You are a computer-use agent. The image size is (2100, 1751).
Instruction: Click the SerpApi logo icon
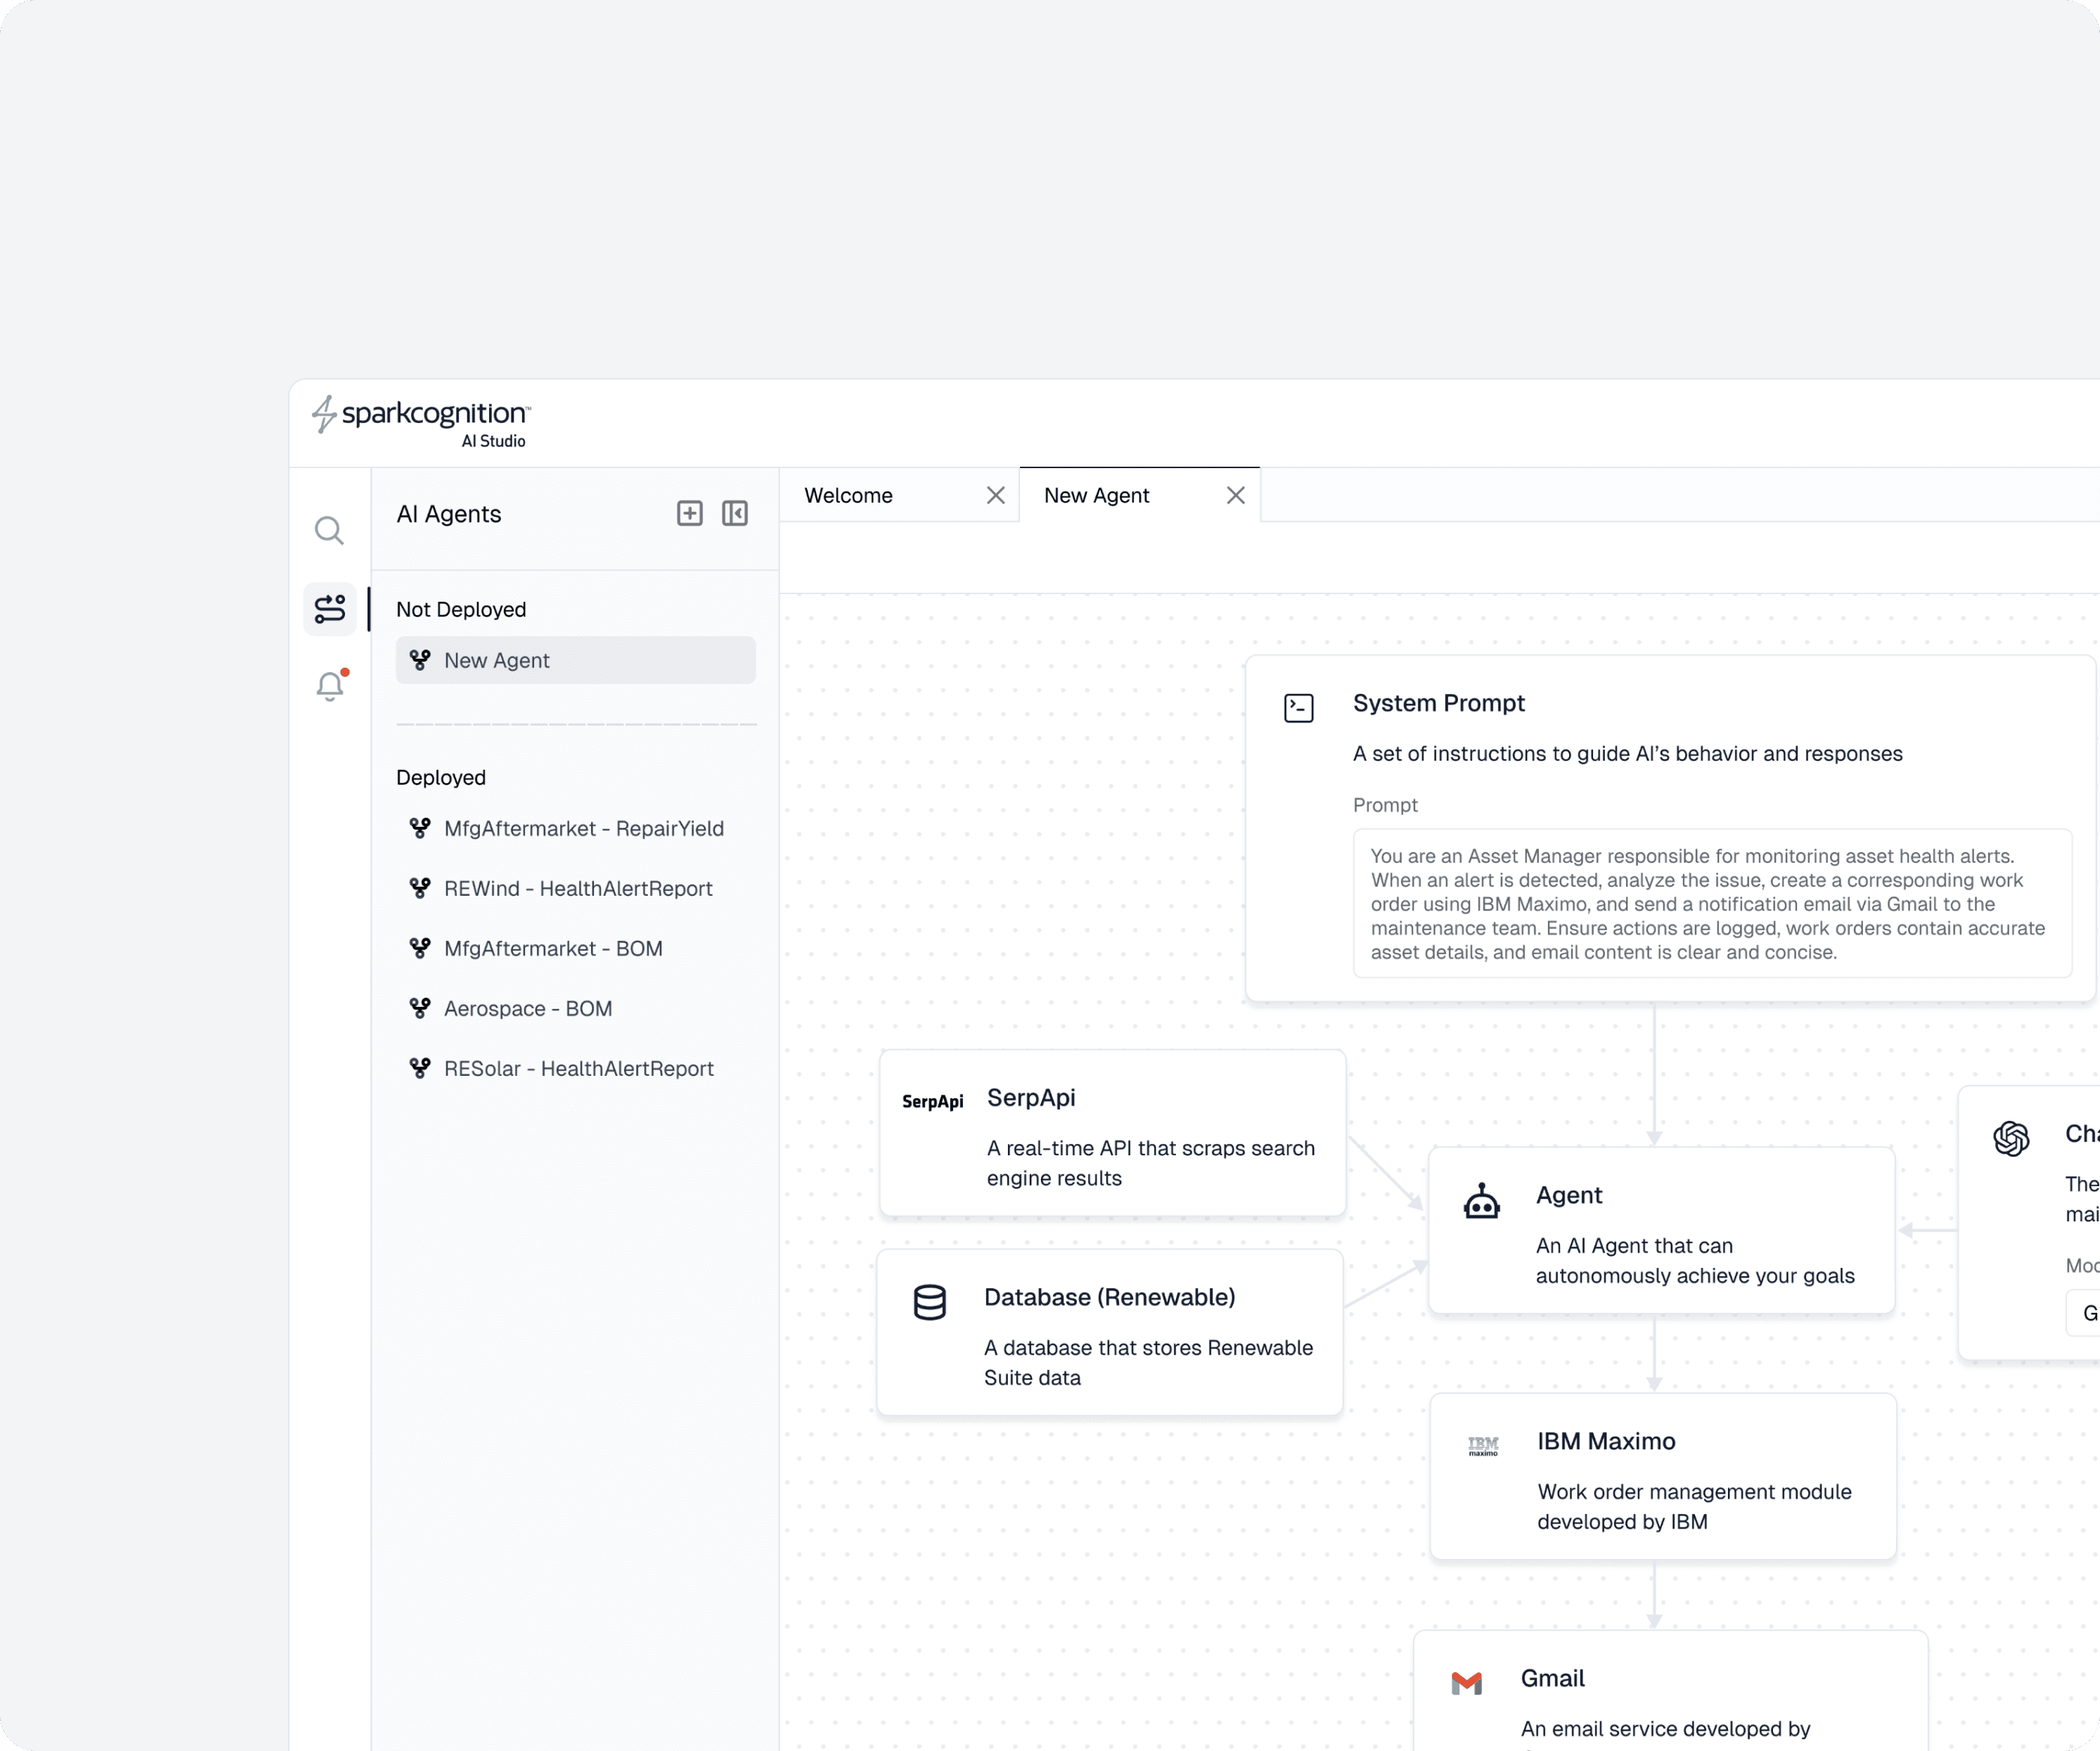click(933, 1101)
